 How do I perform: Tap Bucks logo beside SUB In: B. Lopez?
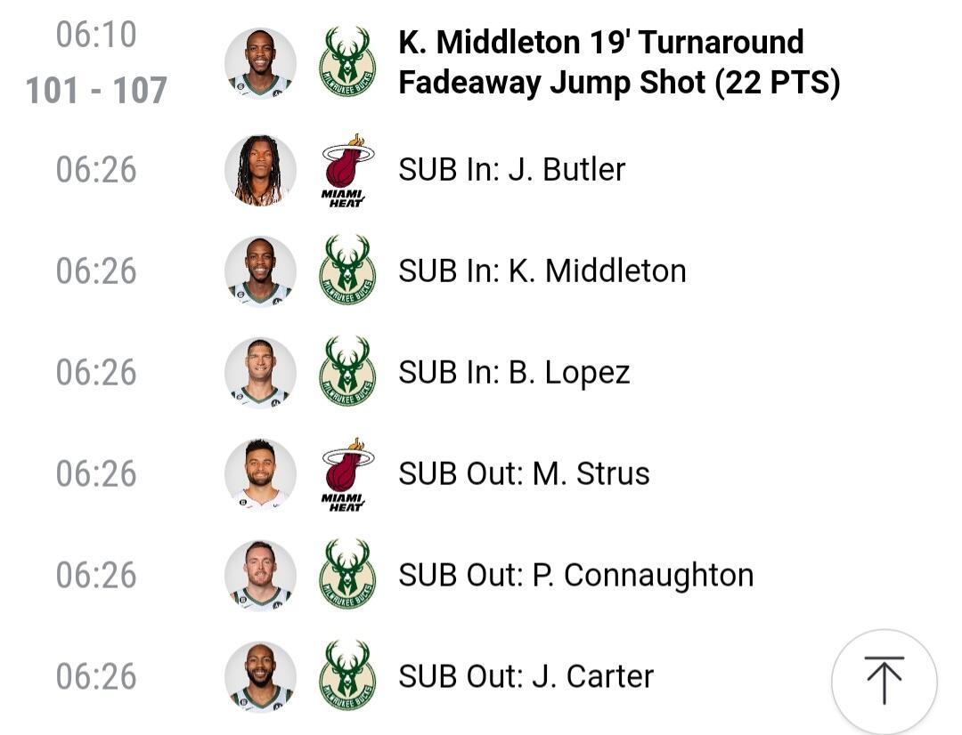tap(346, 372)
